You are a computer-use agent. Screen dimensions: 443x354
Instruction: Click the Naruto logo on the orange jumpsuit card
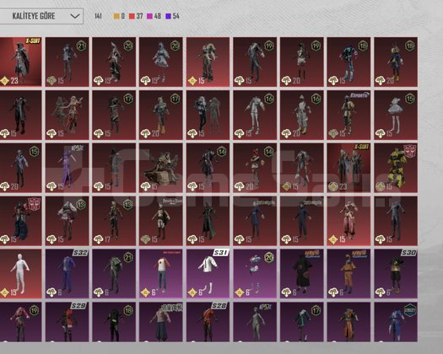coord(359,253)
